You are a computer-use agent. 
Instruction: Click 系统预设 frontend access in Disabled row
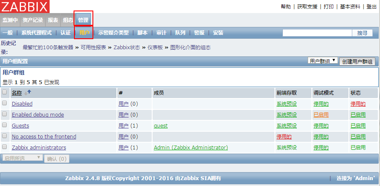click(287, 104)
